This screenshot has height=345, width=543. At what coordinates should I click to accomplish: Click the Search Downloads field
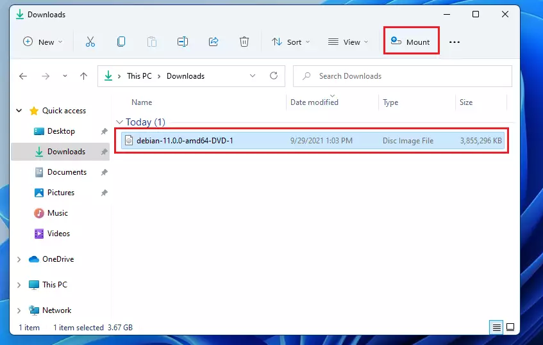[x=403, y=76]
